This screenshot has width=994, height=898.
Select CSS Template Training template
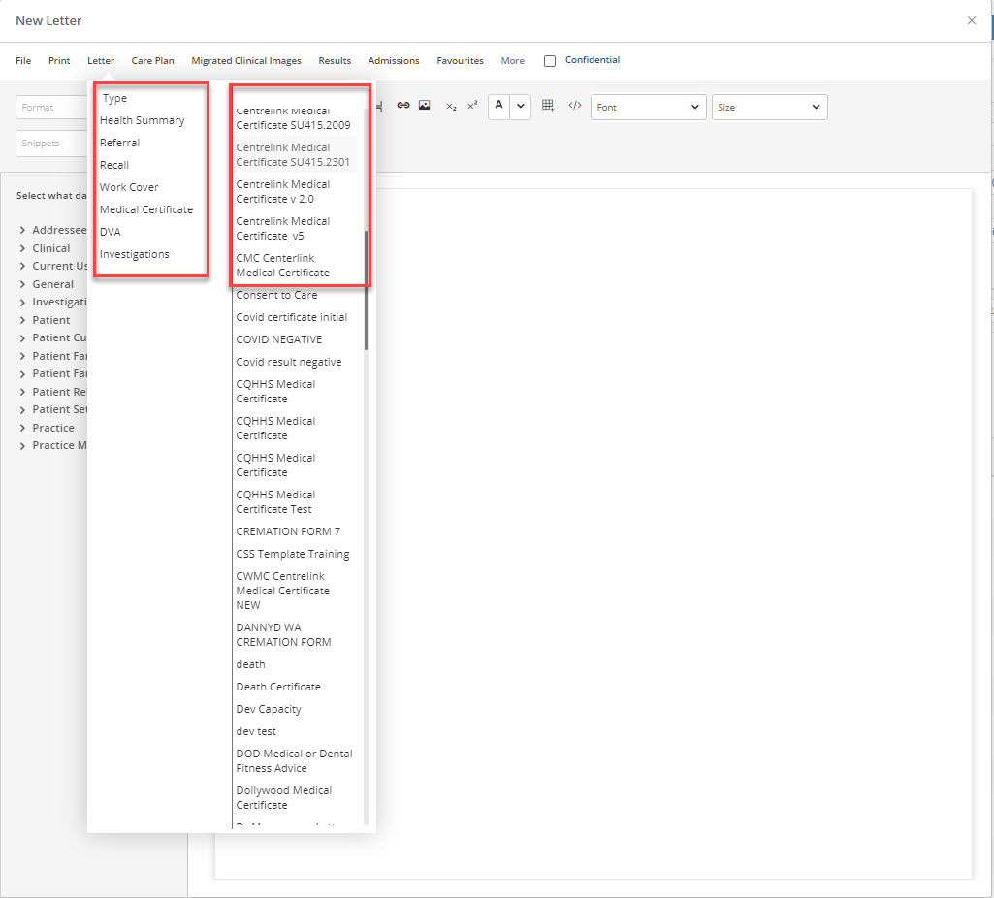(293, 554)
